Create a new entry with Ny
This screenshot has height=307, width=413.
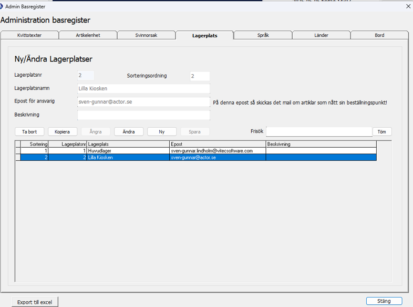click(162, 131)
